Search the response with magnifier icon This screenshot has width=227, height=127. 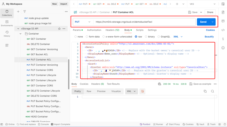click(213, 91)
